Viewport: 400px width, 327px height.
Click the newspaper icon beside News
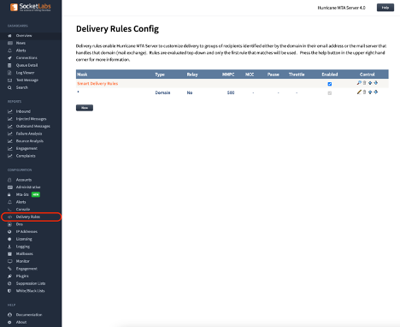point(10,43)
